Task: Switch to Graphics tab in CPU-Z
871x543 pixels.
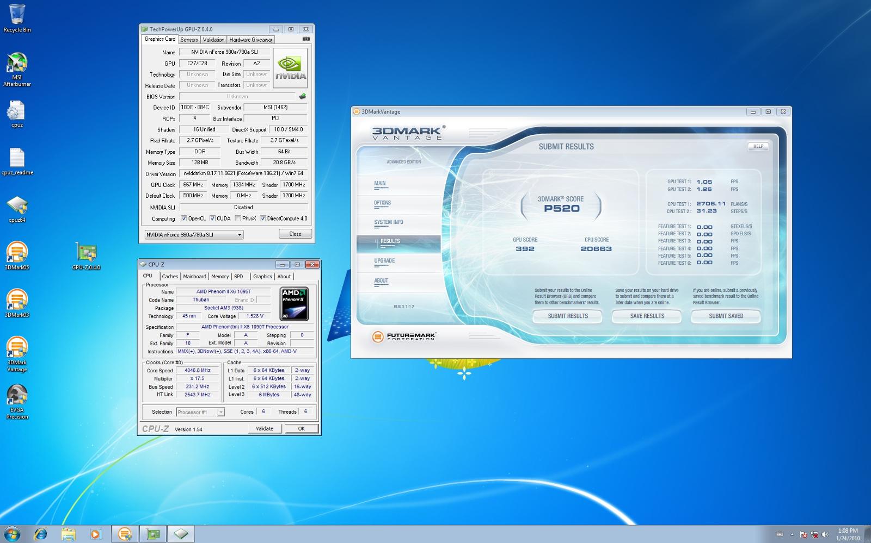Action: tap(262, 277)
